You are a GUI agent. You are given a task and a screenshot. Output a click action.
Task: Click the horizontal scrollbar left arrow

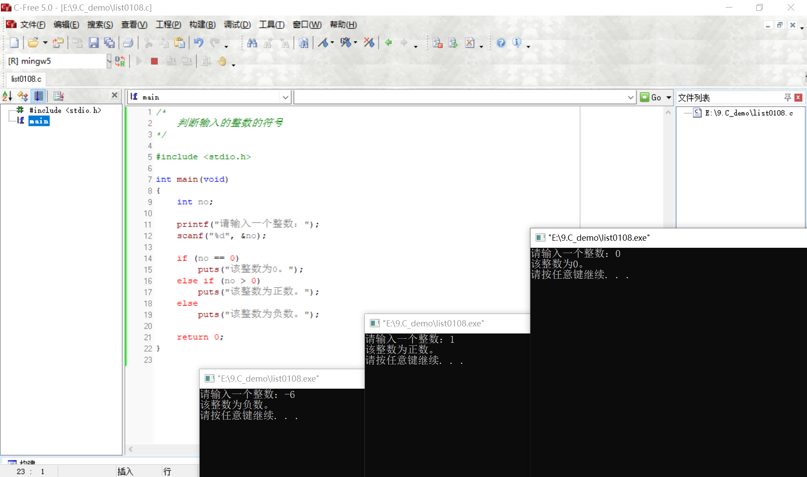click(131, 449)
